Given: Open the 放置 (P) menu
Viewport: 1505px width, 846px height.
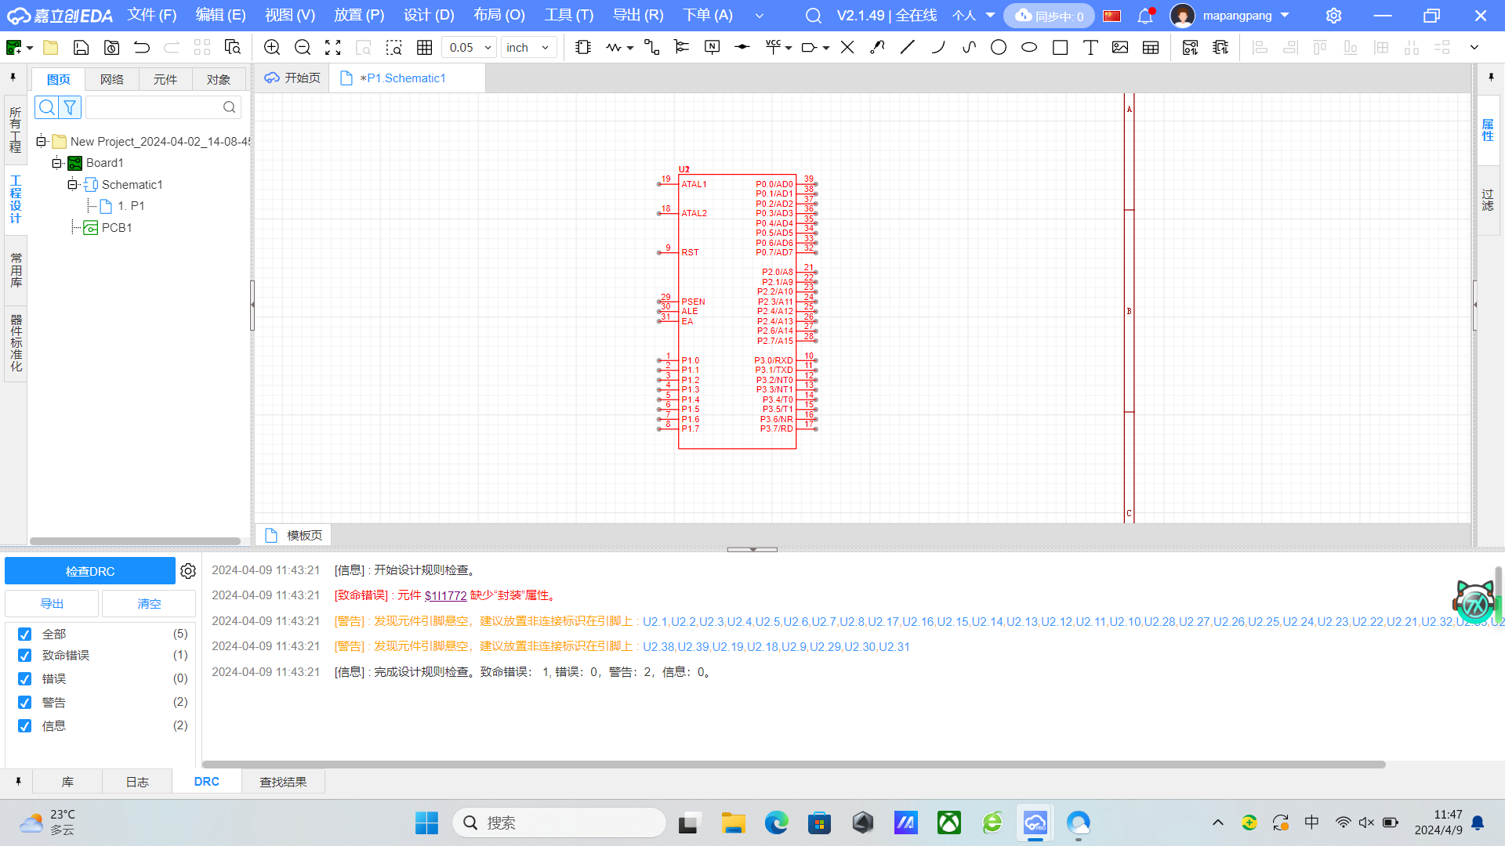Looking at the screenshot, I should pos(359,15).
